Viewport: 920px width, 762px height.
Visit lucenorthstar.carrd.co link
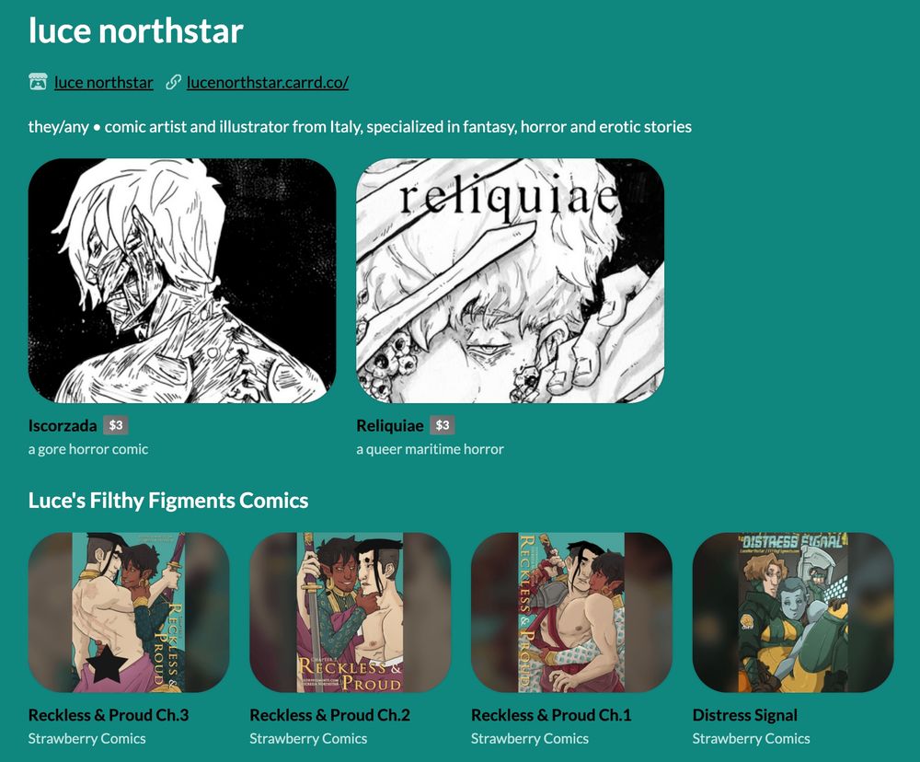coord(268,82)
